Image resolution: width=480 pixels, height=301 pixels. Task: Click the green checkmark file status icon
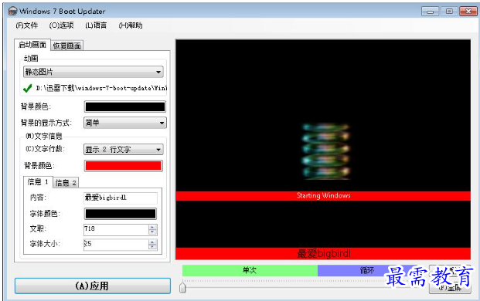coord(28,88)
